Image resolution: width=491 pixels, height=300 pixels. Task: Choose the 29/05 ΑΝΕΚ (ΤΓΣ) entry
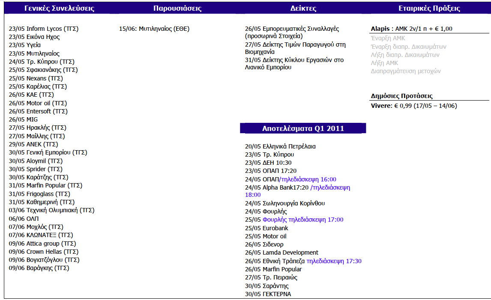(33, 144)
